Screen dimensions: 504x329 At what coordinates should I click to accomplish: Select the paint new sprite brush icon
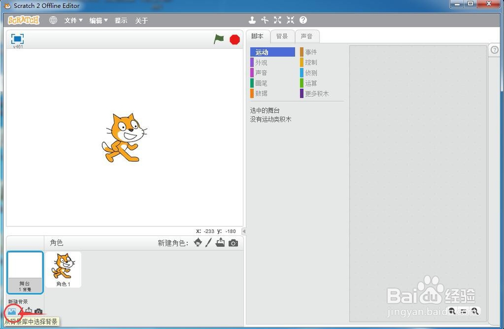click(x=208, y=243)
